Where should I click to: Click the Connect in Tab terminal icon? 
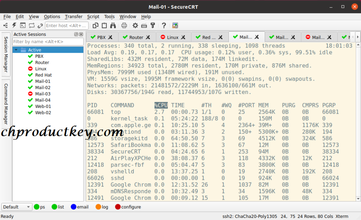click(x=23, y=25)
